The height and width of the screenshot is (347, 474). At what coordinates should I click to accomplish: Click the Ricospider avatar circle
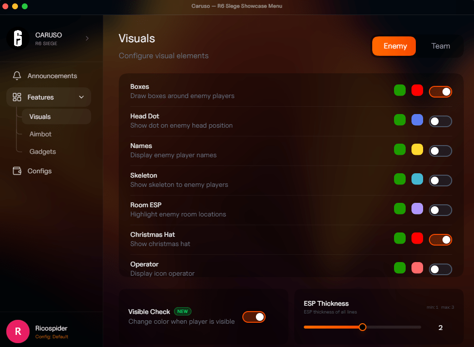click(x=18, y=331)
